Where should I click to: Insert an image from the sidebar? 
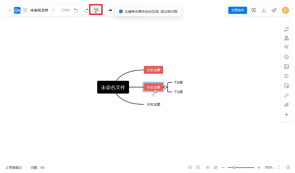286,67
